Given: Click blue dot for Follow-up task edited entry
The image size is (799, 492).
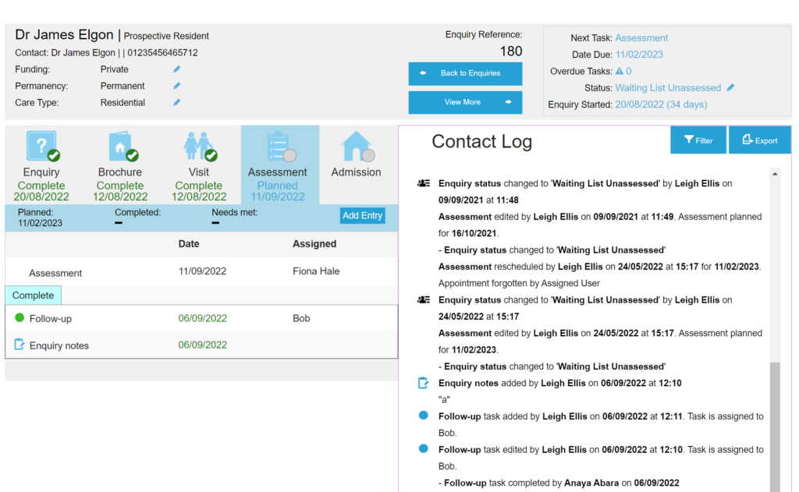Looking at the screenshot, I should [423, 448].
